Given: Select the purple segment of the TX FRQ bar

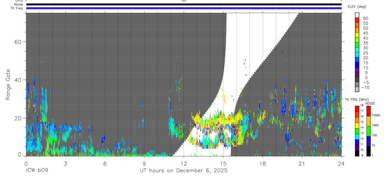Looking at the screenshot, I should click(x=357, y=148).
